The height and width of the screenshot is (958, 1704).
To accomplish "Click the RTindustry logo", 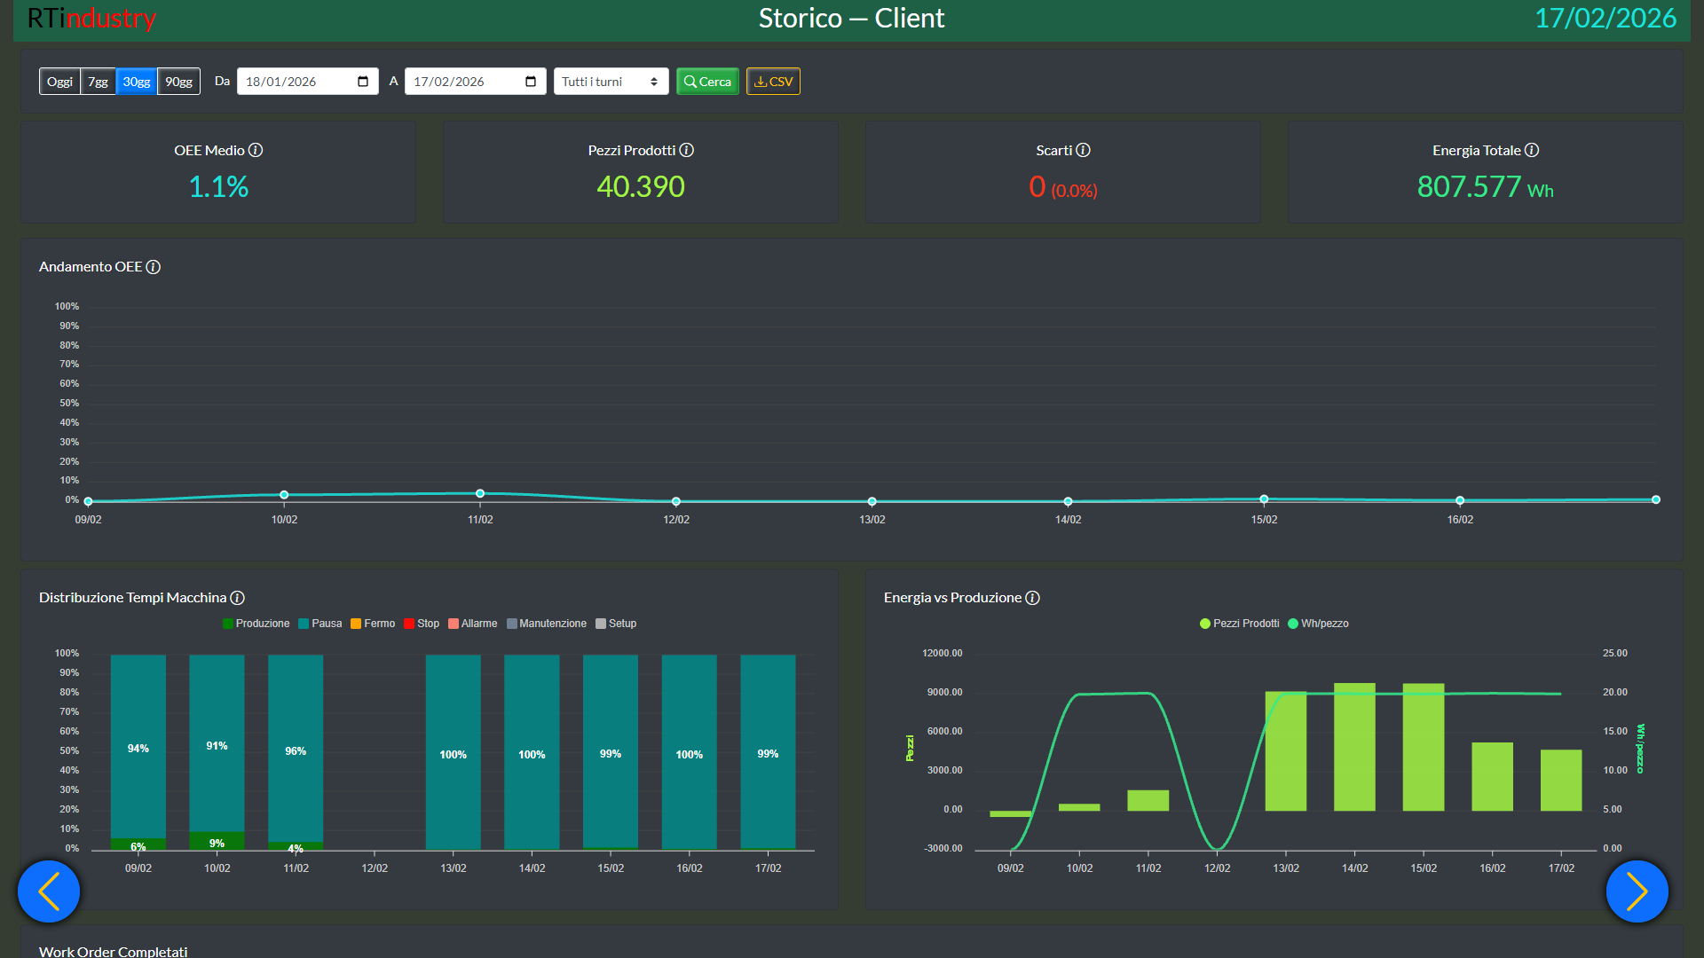I will pyautogui.click(x=91, y=18).
